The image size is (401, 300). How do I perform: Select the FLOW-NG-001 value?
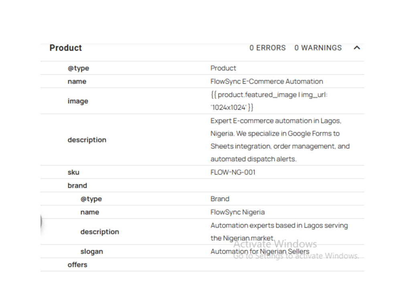[x=233, y=172]
